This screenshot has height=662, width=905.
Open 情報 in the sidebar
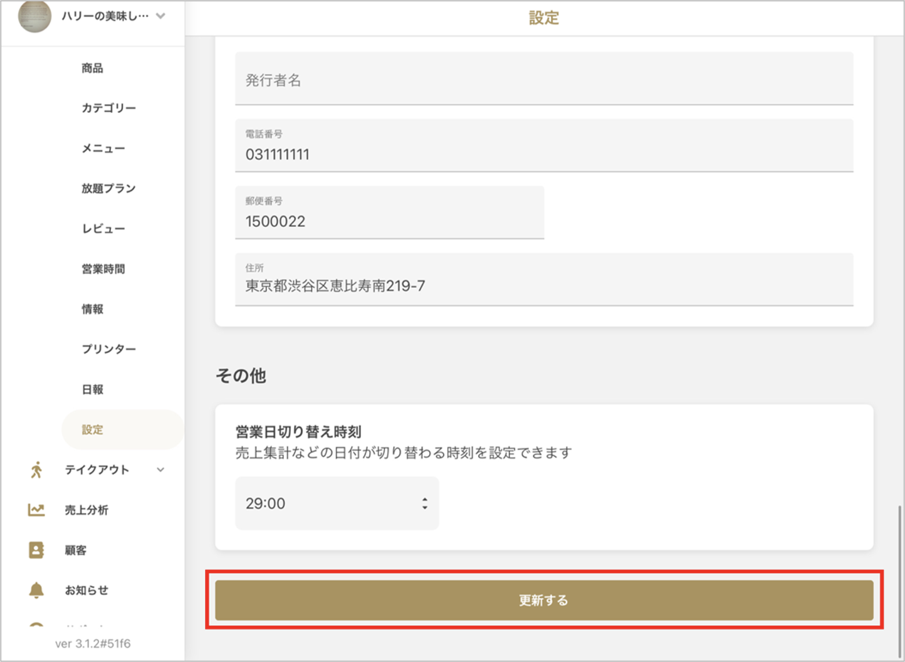point(92,309)
